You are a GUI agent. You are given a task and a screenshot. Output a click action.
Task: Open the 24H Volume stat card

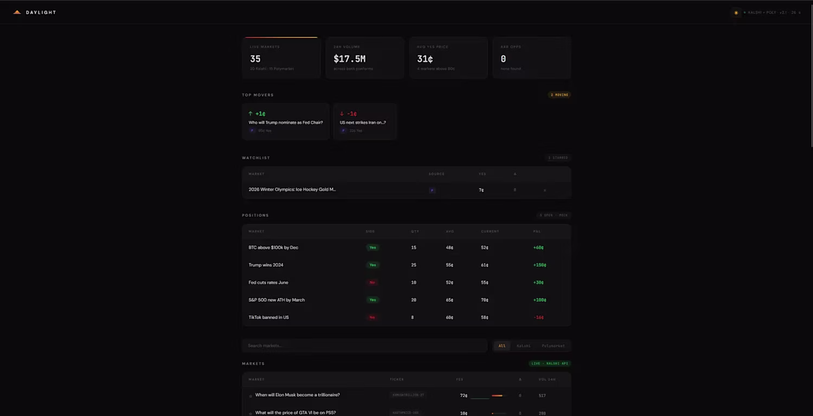[365, 58]
